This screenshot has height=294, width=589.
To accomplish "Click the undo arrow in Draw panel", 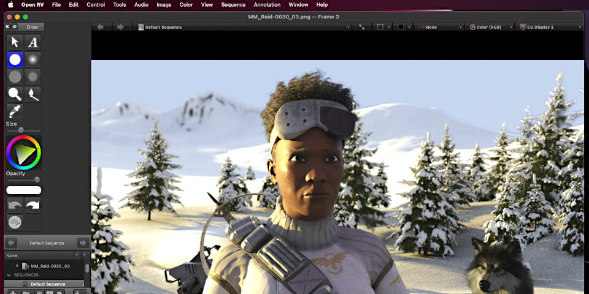I will pos(15,205).
